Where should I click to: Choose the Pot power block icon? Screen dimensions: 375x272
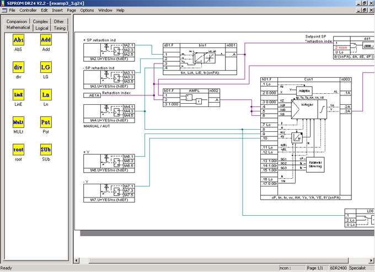pos(46,121)
